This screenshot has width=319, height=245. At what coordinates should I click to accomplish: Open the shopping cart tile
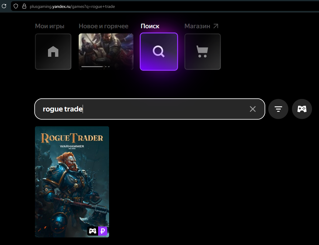point(202,52)
